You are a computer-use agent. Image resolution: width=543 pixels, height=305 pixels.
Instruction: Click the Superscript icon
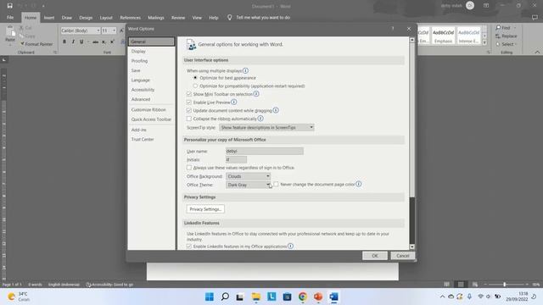(x=112, y=42)
